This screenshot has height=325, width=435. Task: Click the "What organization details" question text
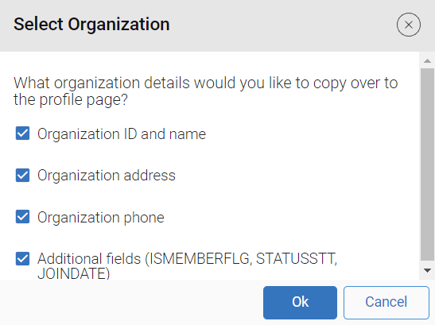coord(206,91)
